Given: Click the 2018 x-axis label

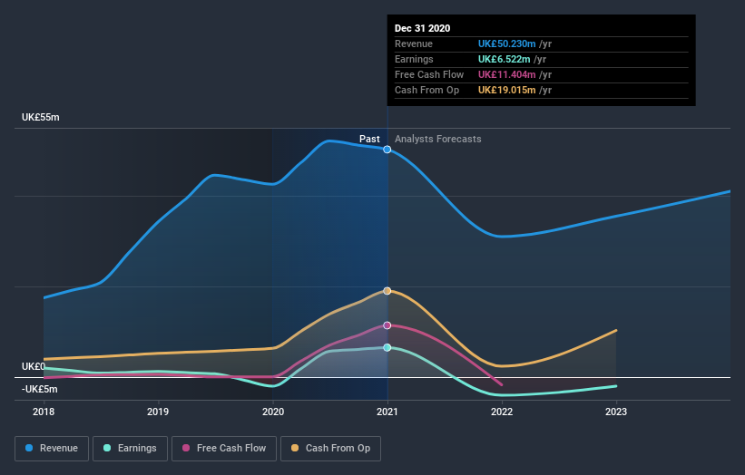Looking at the screenshot, I should click(x=44, y=412).
